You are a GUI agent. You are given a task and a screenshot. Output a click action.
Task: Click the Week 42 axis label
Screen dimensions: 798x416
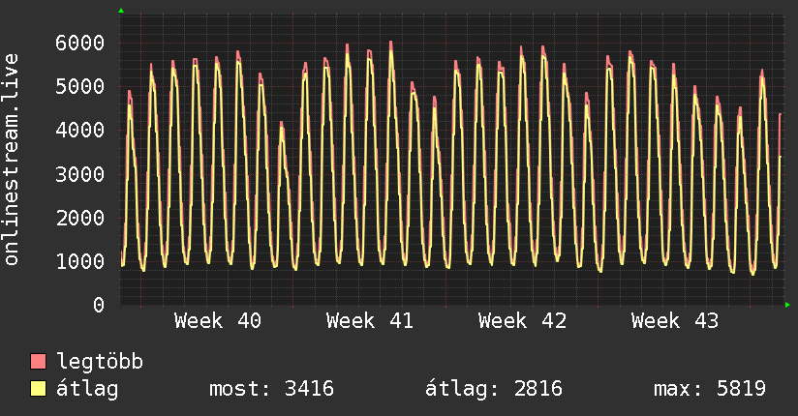pos(522,321)
